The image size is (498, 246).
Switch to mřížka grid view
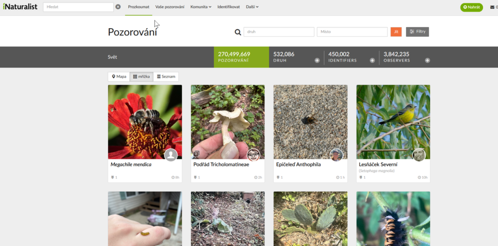142,77
